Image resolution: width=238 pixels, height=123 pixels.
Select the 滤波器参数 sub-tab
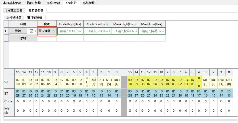tap(36, 10)
